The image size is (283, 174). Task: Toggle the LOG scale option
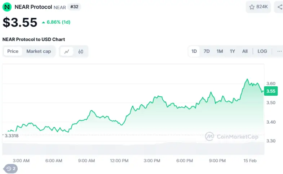[262, 51]
